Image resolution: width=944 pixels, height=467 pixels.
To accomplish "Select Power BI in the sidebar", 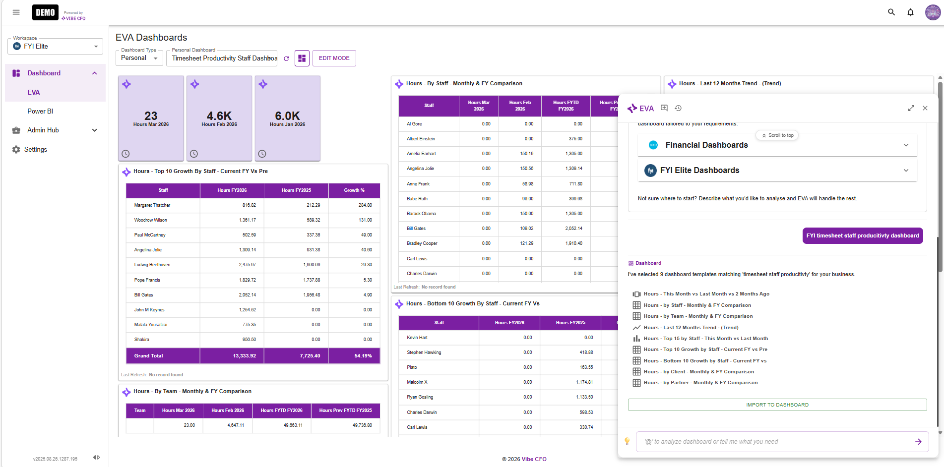I will [40, 111].
